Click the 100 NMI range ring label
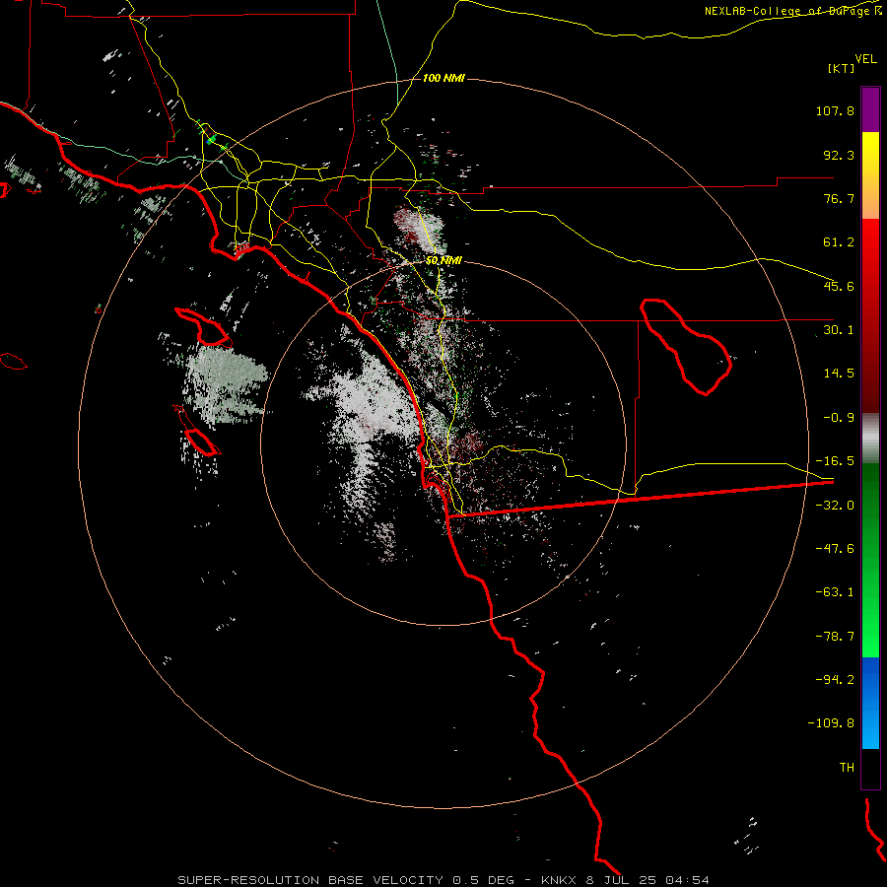 pos(443,78)
